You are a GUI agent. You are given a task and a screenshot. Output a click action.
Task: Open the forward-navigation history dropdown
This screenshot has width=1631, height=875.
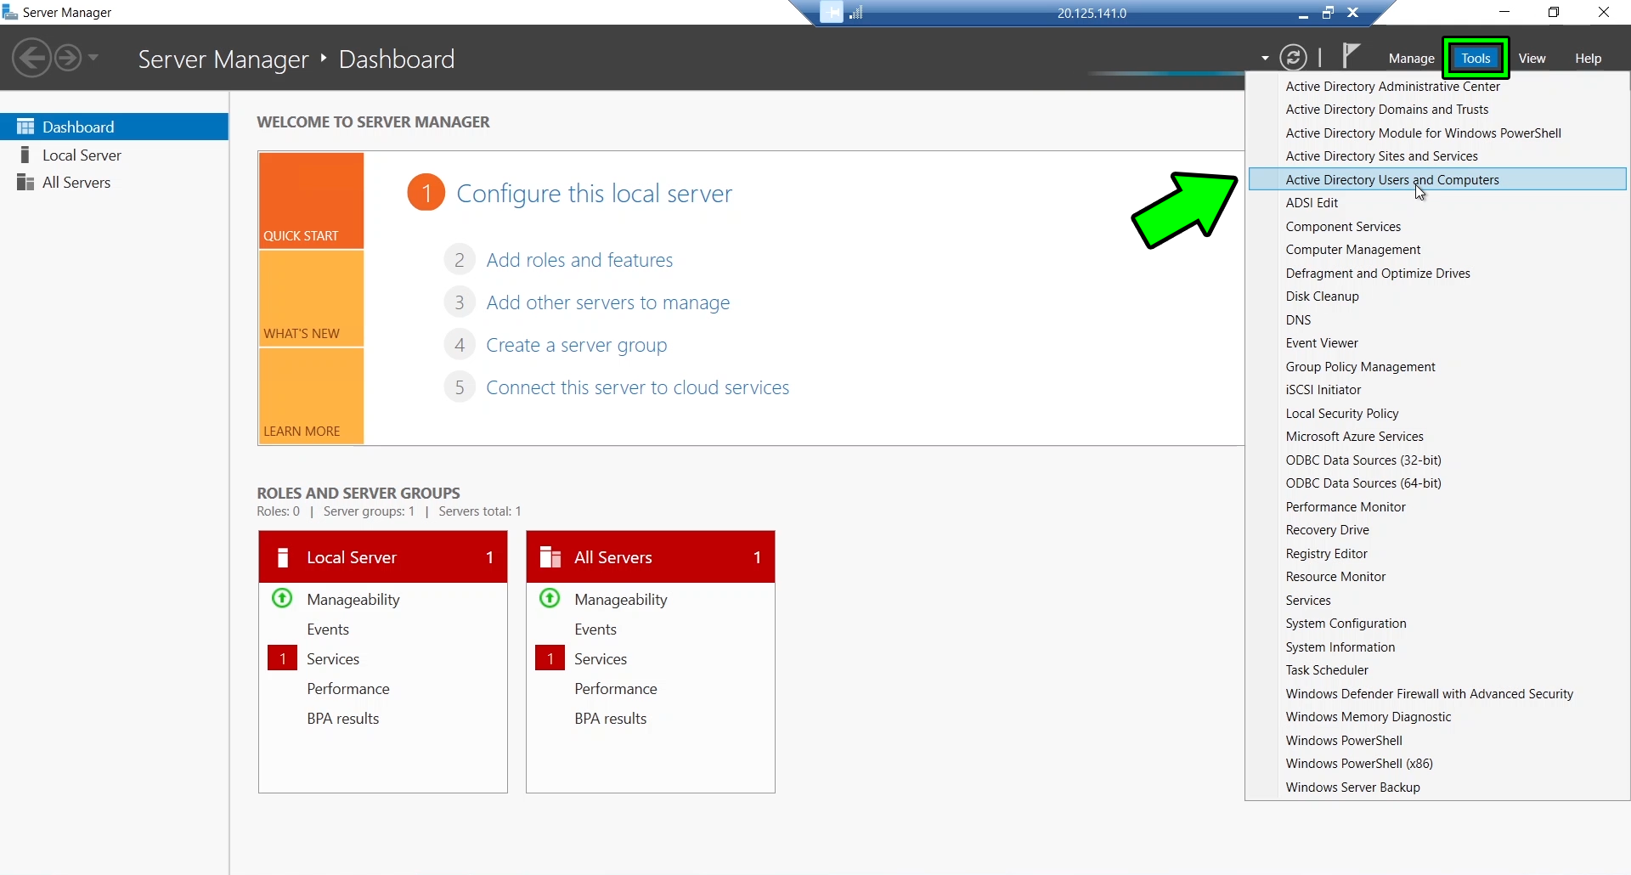93,58
